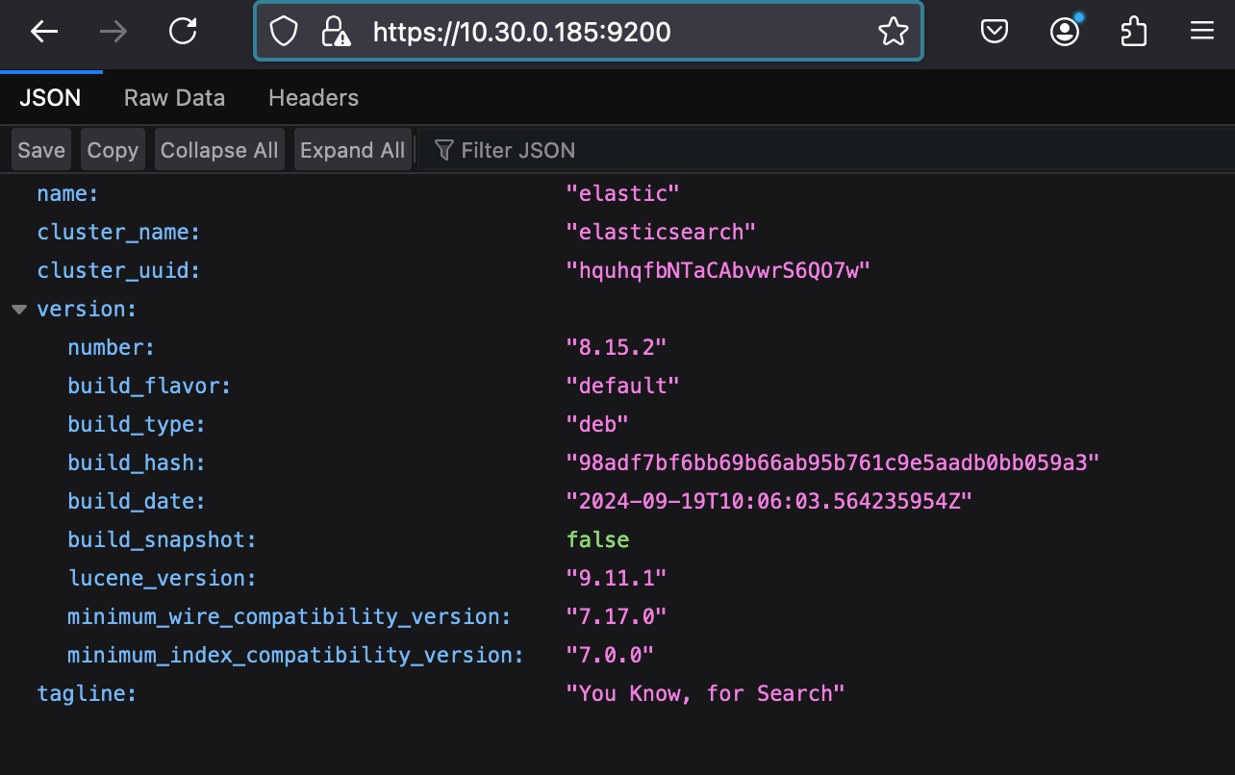Select the "7.0.0" value
This screenshot has width=1235, height=775.
[x=610, y=656]
